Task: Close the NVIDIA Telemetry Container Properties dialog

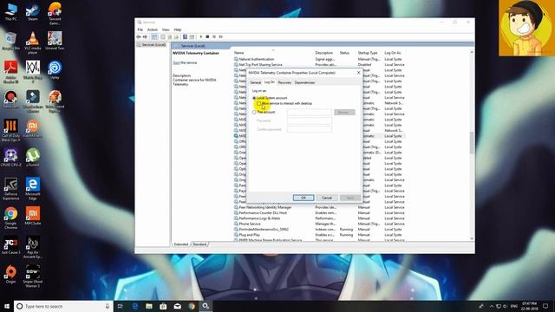Action: coord(358,73)
